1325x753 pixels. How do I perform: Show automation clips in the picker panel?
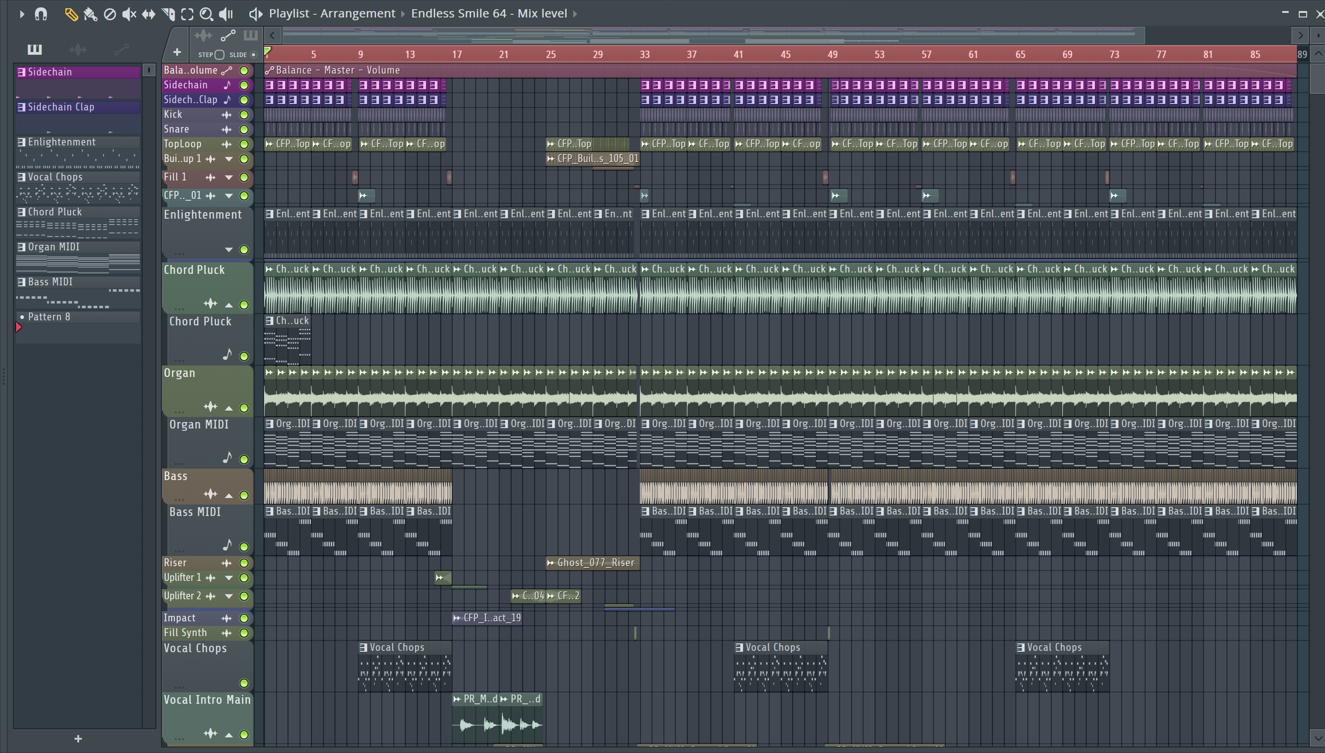[x=121, y=49]
